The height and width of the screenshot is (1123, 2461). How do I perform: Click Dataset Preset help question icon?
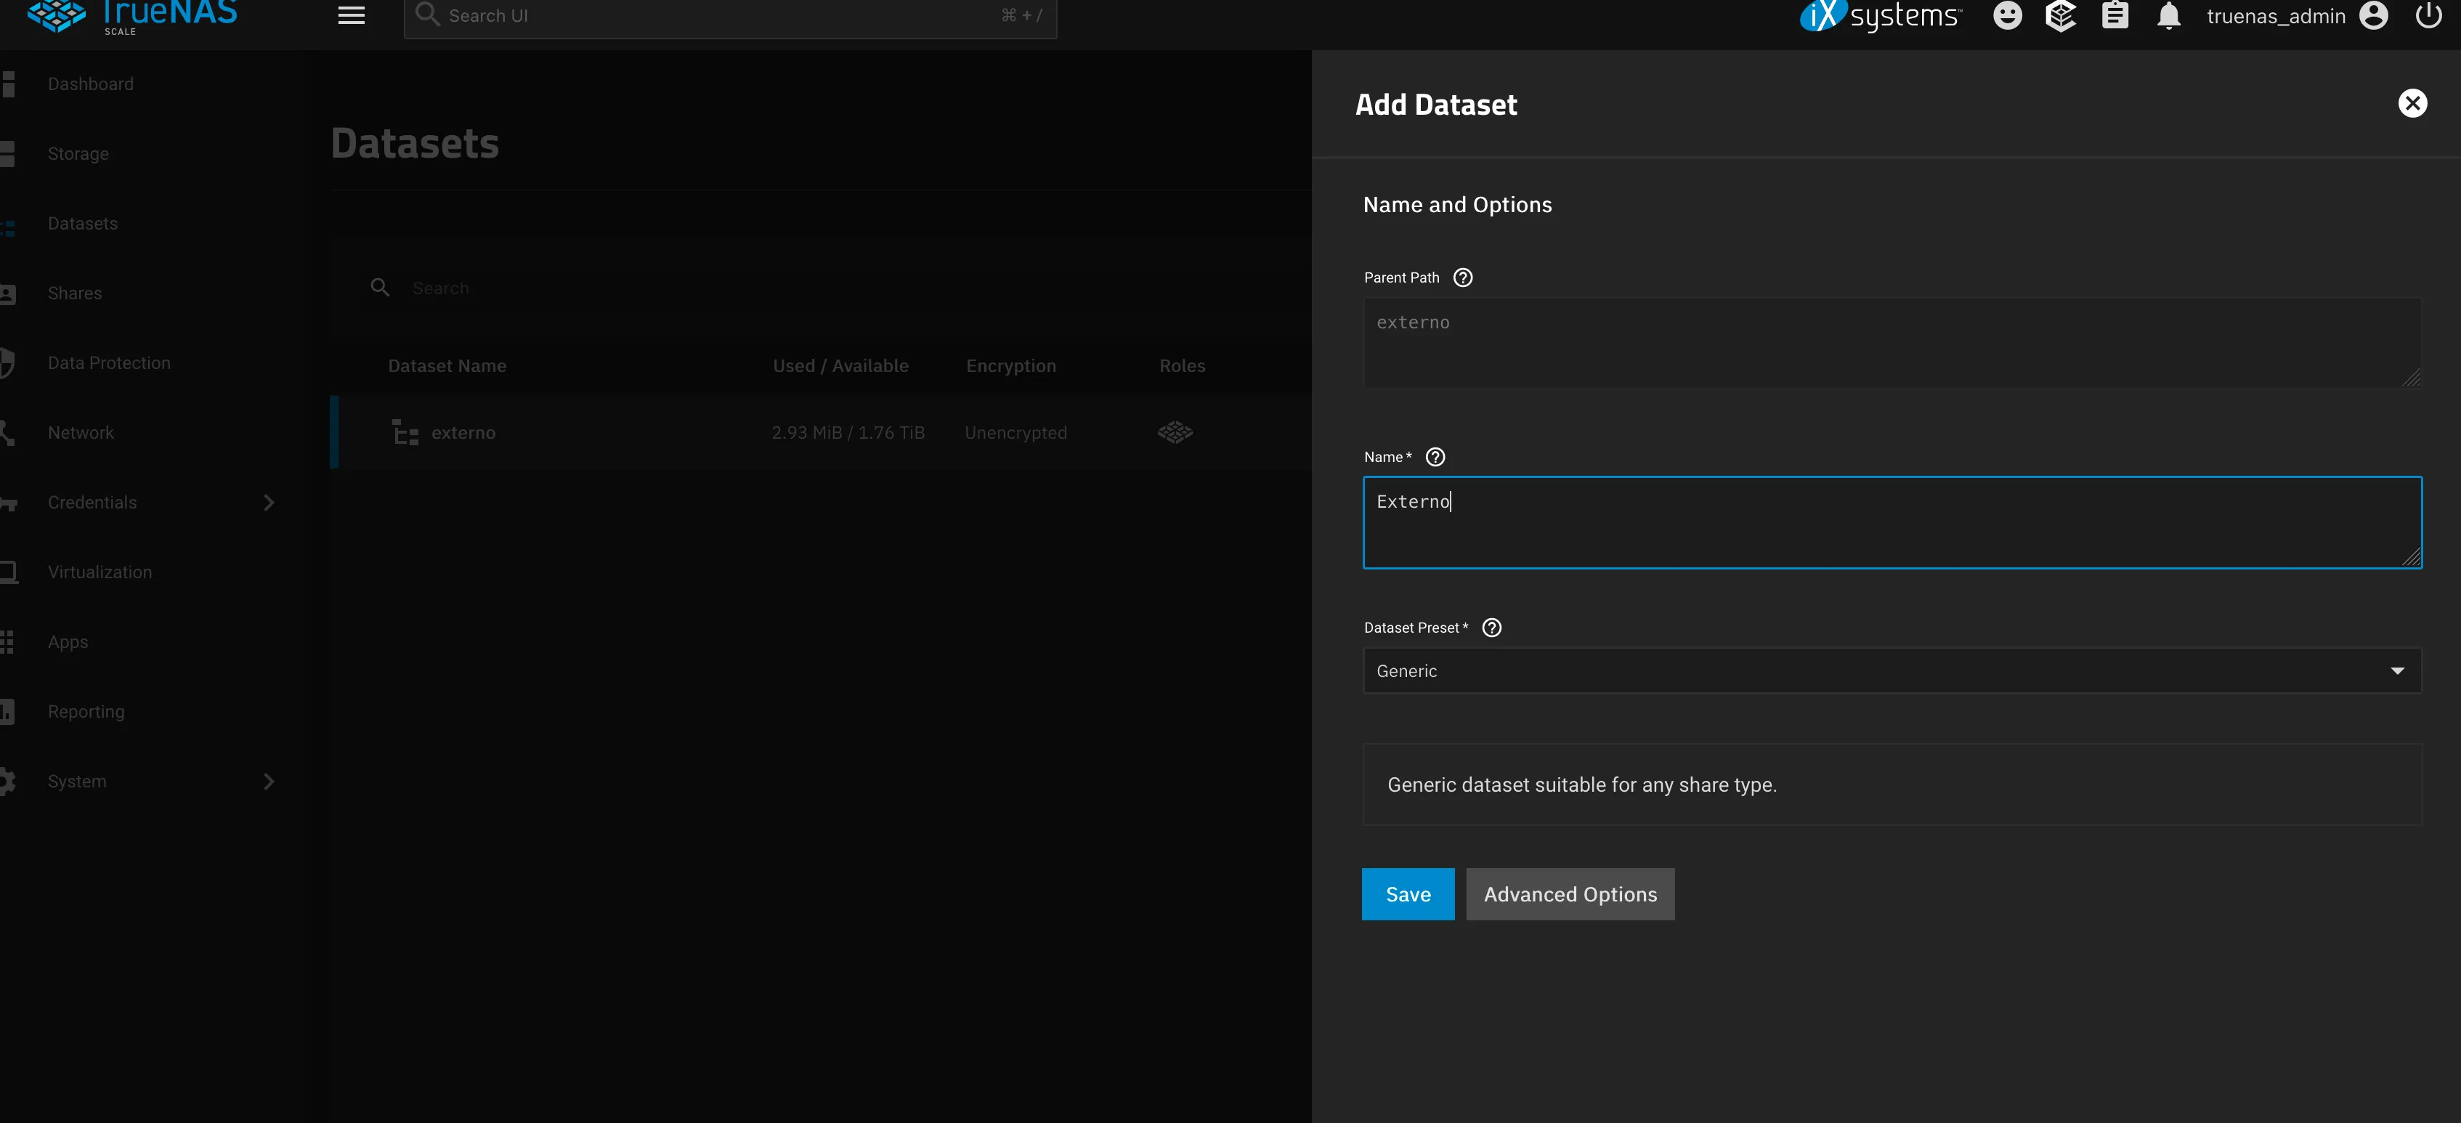coord(1491,628)
